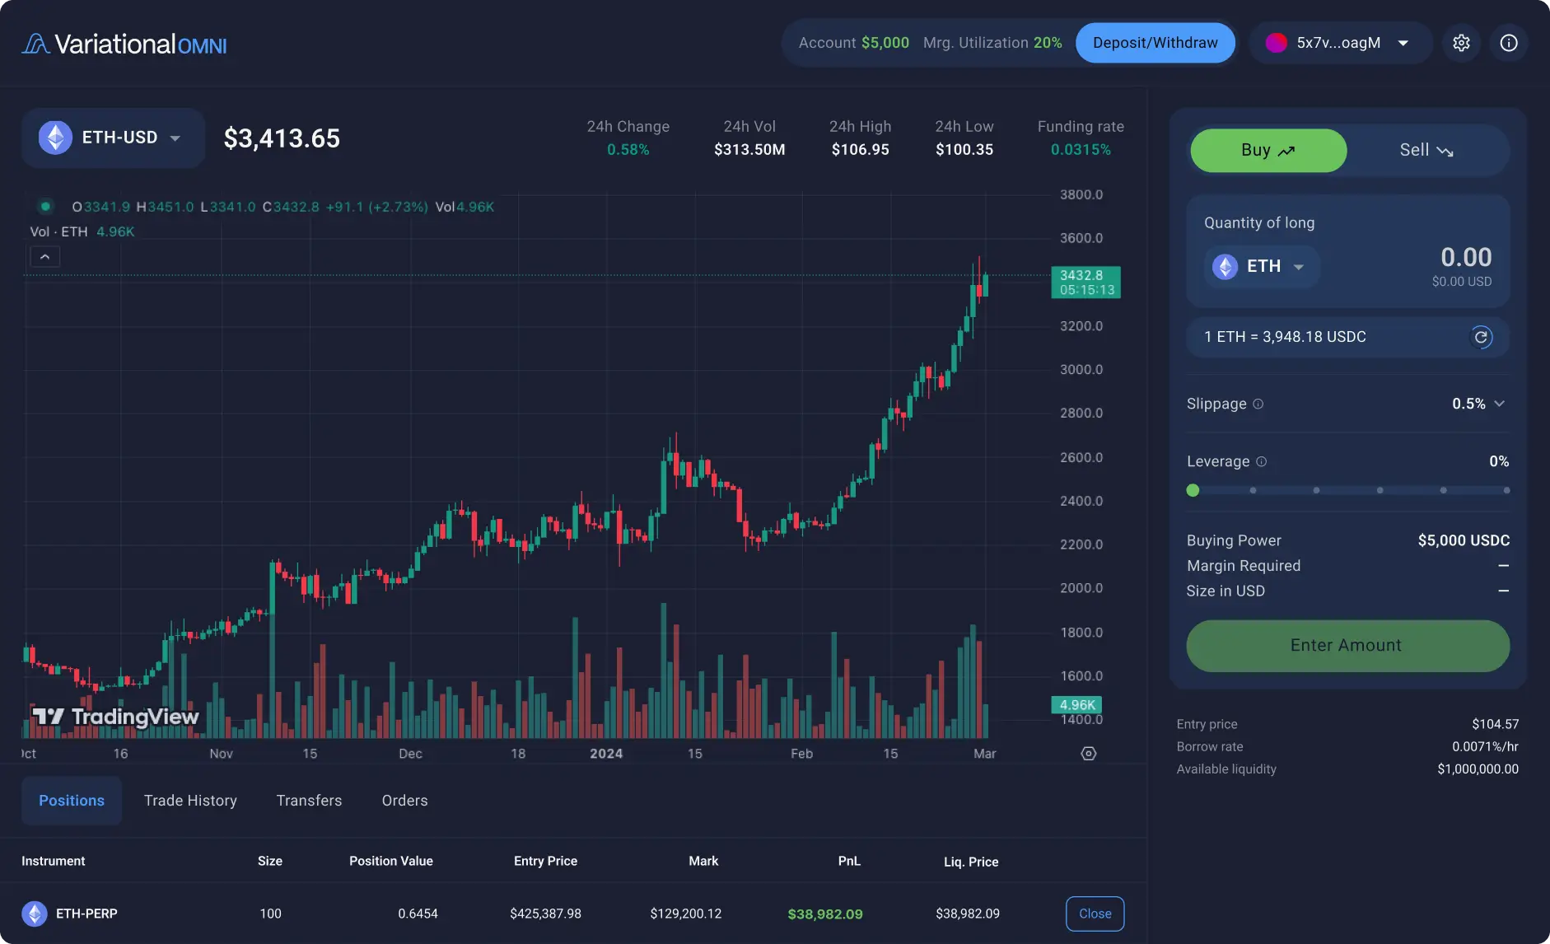Toggle the green chart legend indicator dot
Viewport: 1550px width, 944px height.
(x=46, y=207)
